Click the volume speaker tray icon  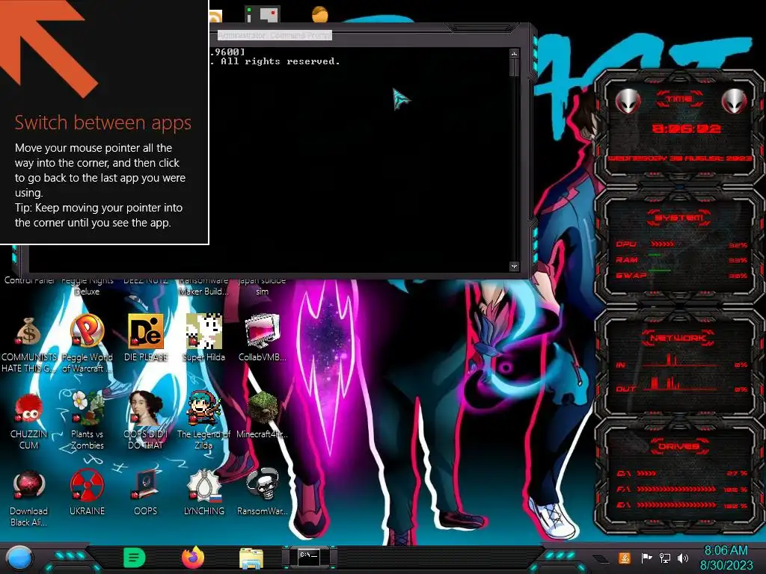pos(683,558)
